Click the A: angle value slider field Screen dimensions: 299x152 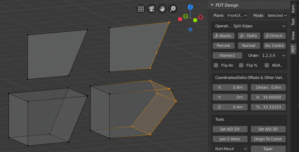(x=268, y=97)
